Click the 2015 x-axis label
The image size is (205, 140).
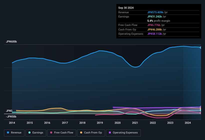30,123
